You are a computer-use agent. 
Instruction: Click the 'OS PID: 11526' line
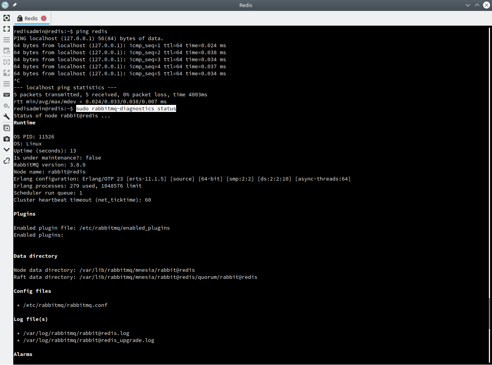tap(34, 137)
